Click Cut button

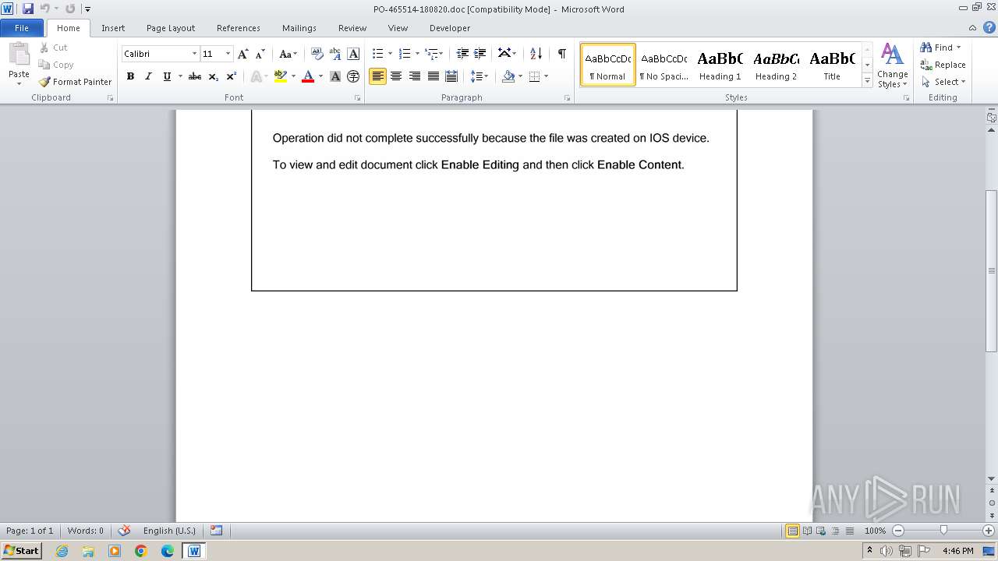[54, 48]
